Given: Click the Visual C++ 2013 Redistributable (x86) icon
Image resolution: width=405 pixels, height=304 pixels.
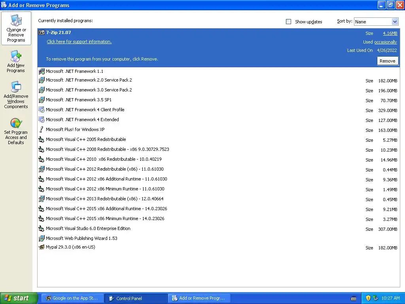Looking at the screenshot, I should [x=41, y=199].
